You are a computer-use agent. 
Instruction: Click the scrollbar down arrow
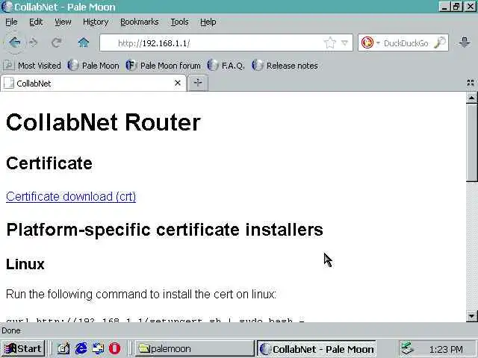coord(471,316)
